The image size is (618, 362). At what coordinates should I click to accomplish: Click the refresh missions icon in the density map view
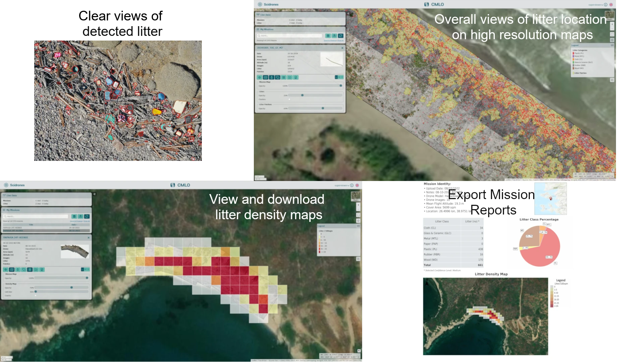[87, 217]
